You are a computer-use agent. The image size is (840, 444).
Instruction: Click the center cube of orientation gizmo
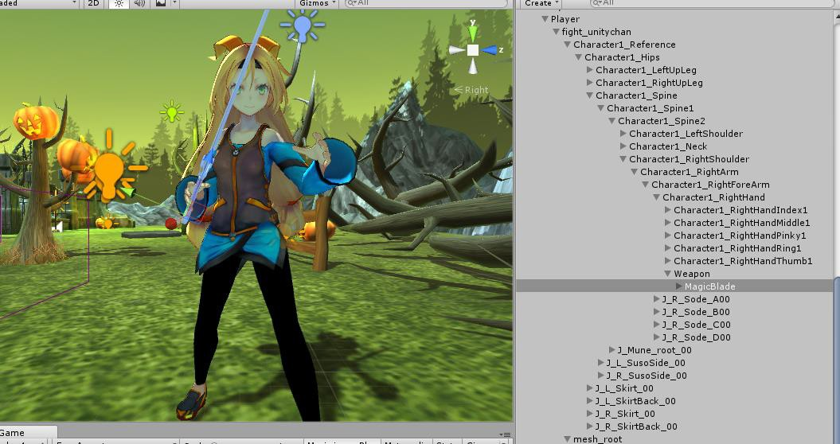pos(472,50)
